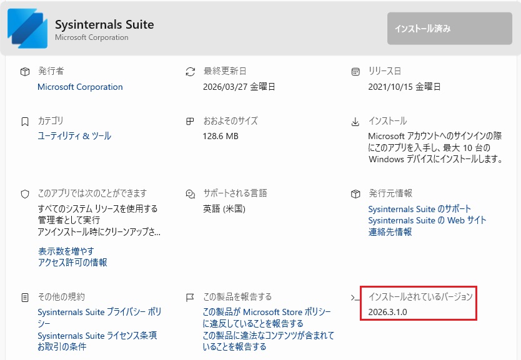This screenshot has width=521, height=360.
Task: Expand permissions with 表示数を増やす
Action: coord(66,251)
